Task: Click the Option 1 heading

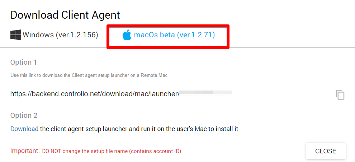Action: [24, 62]
